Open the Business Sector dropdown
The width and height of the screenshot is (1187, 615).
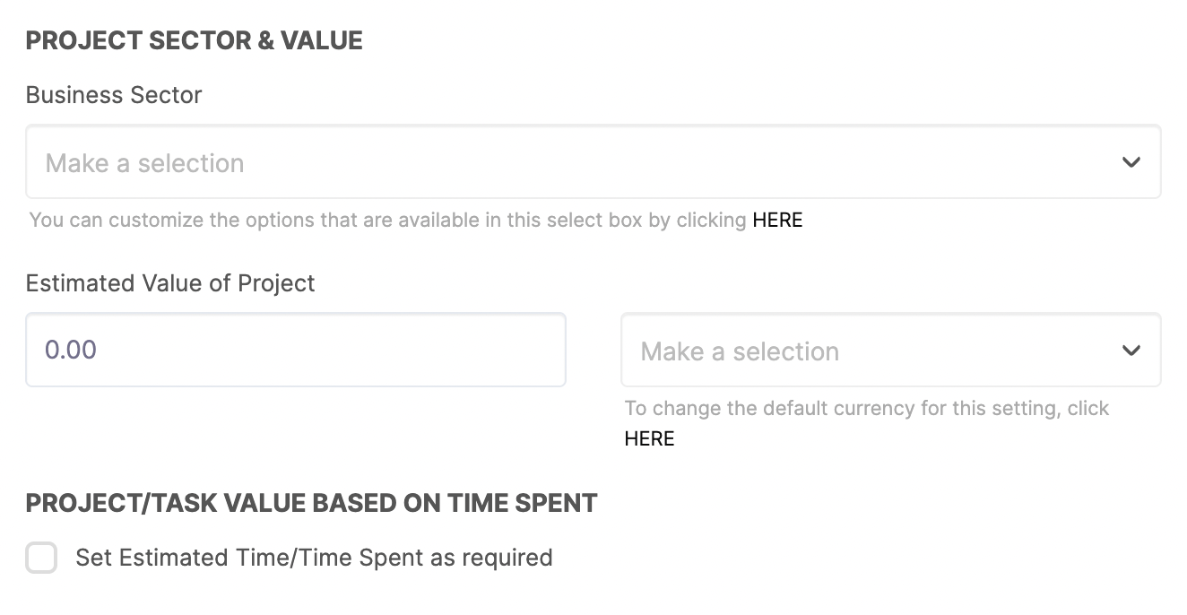593,161
